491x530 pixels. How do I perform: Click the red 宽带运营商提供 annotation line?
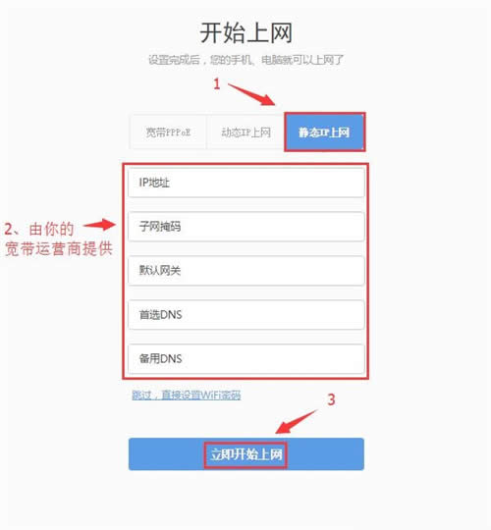(x=59, y=248)
